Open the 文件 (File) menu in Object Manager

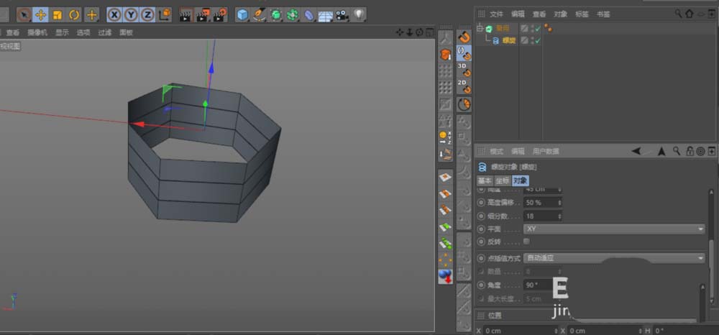pos(496,14)
